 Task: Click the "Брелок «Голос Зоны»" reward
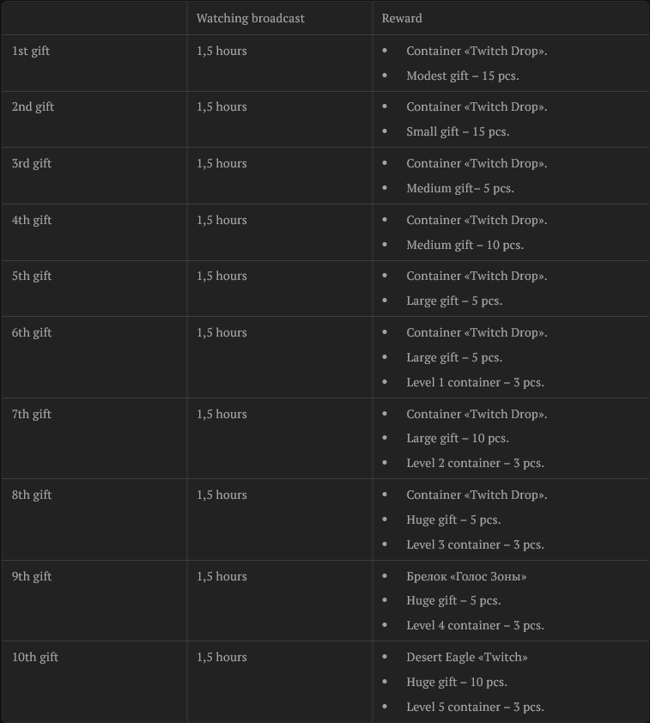(466, 576)
